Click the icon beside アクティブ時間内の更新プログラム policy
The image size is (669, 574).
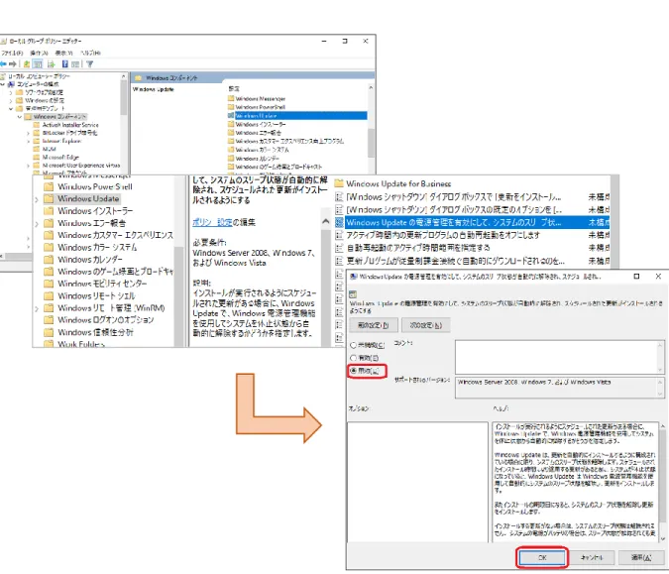339,235
